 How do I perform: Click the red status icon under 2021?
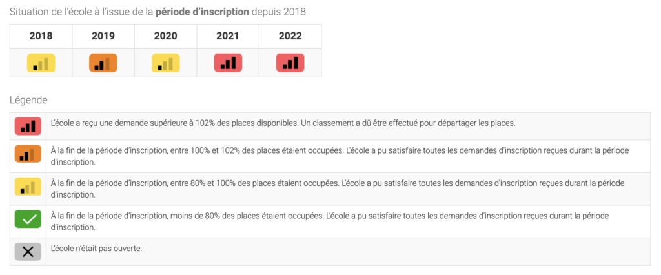tap(228, 63)
